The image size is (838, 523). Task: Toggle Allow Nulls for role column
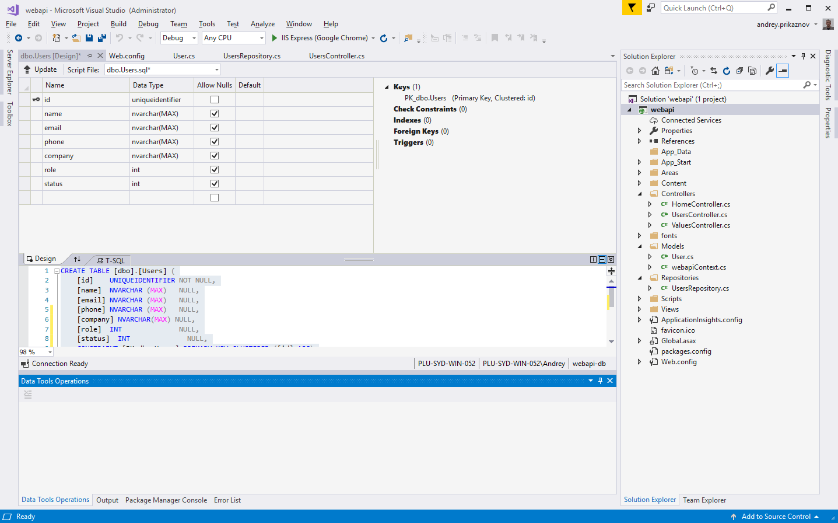pyautogui.click(x=215, y=170)
